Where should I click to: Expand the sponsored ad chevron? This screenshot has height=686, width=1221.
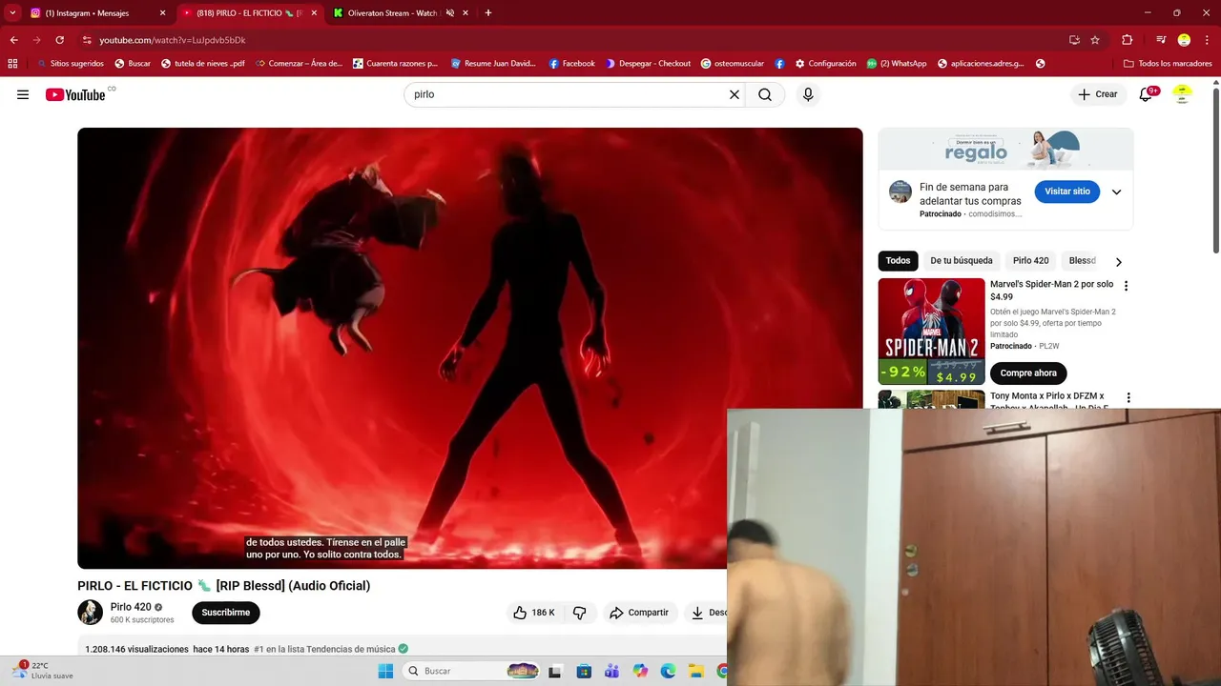1116,192
